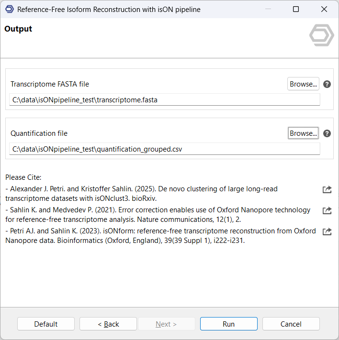This screenshot has height=340, width=339.
Task: Cancel the isON pipeline wizard
Action: (x=291, y=324)
